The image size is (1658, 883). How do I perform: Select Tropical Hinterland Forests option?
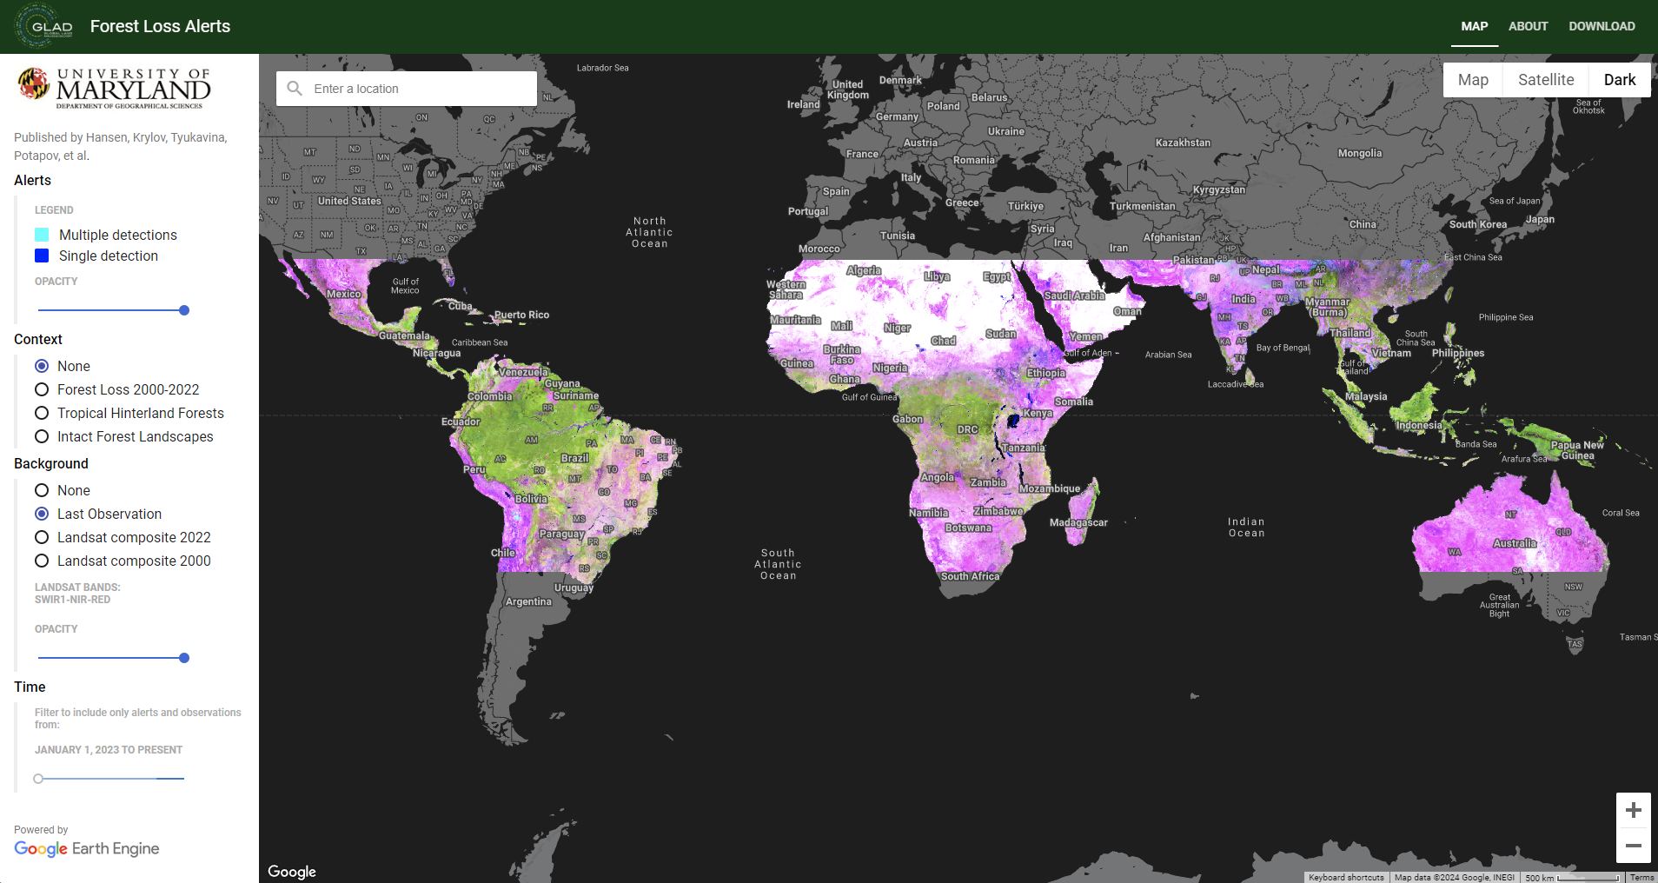[x=42, y=413]
